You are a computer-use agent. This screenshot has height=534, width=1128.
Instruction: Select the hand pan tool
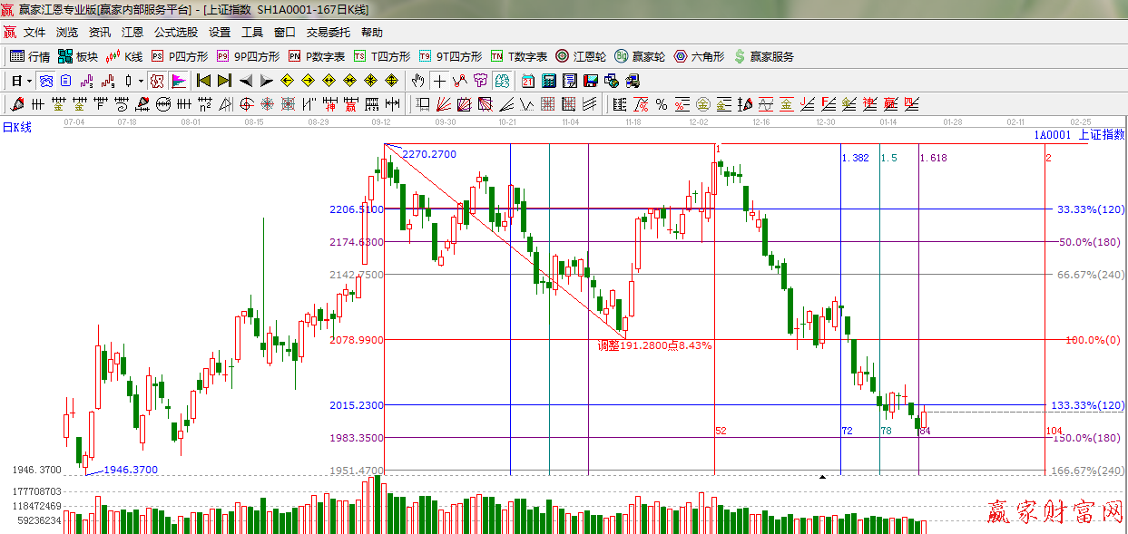point(418,81)
